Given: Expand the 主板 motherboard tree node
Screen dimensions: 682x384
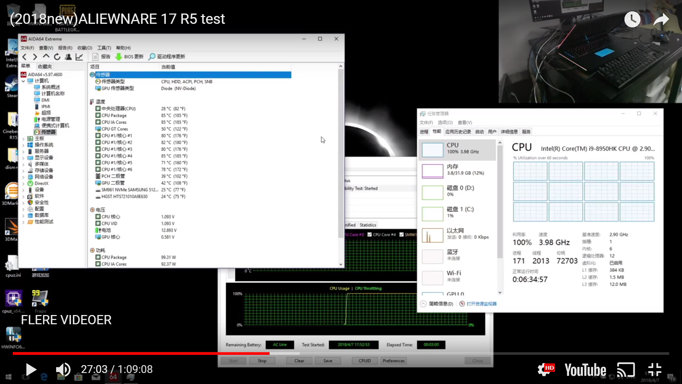Looking at the screenshot, I should [x=23, y=139].
